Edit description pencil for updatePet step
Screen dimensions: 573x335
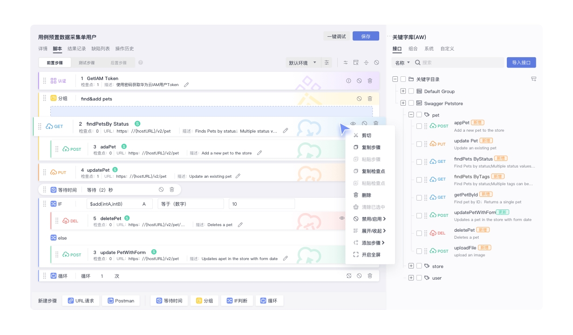(x=238, y=176)
